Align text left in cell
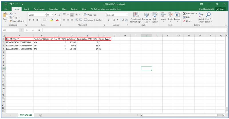The width and height of the screenshot is (229, 119). [64, 20]
